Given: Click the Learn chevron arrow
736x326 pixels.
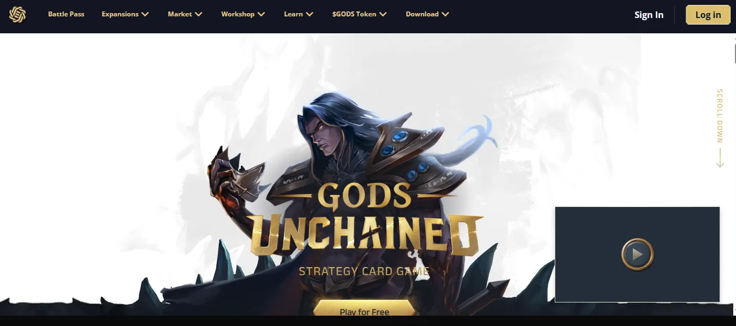Looking at the screenshot, I should pyautogui.click(x=310, y=14).
